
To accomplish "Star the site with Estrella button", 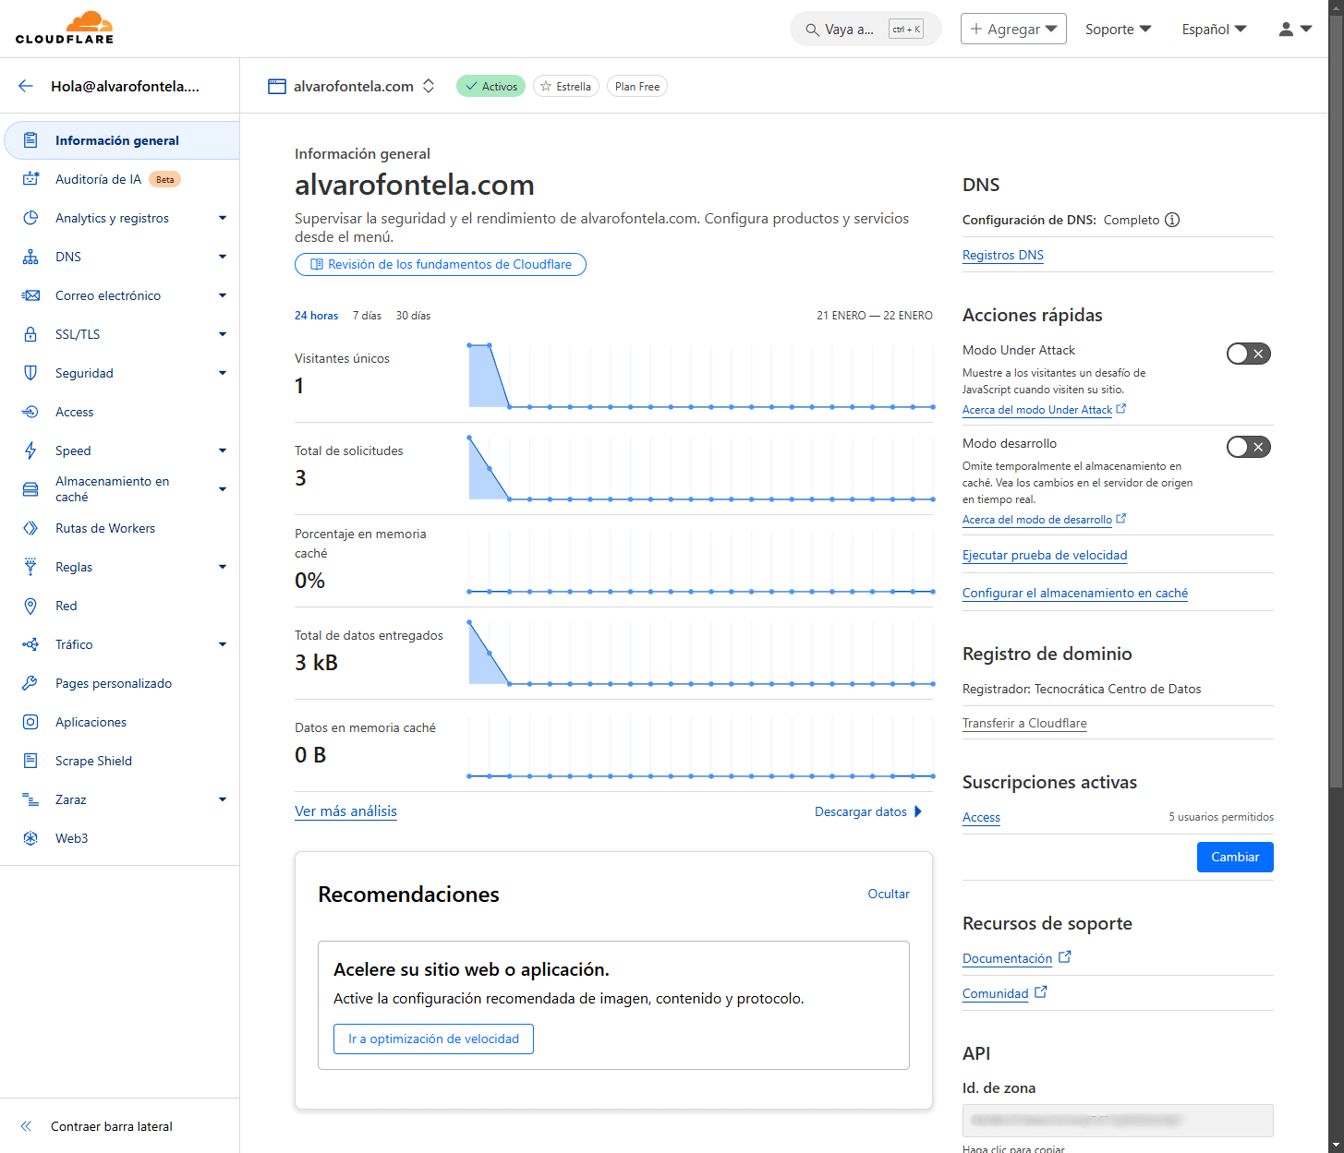I will pyautogui.click(x=566, y=86).
